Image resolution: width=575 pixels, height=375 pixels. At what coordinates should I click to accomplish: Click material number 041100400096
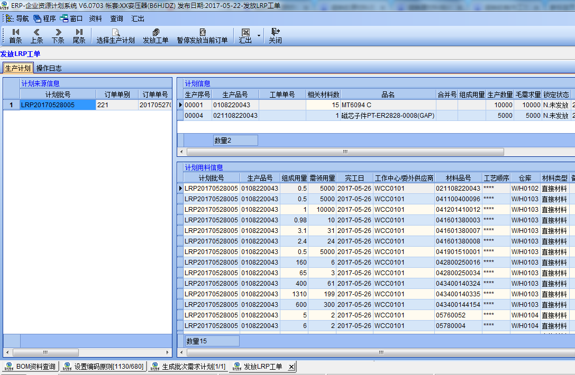[458, 199]
